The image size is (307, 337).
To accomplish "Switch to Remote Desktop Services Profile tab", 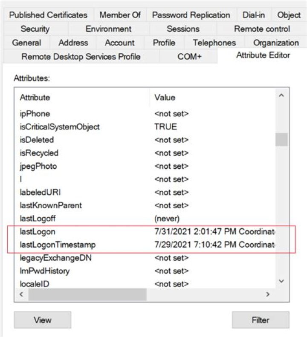I will click(81, 56).
